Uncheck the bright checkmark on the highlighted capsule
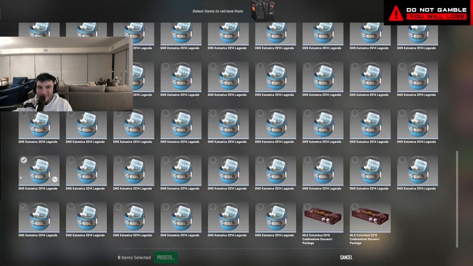Image resolution: width=473 pixels, height=266 pixels. [x=24, y=160]
